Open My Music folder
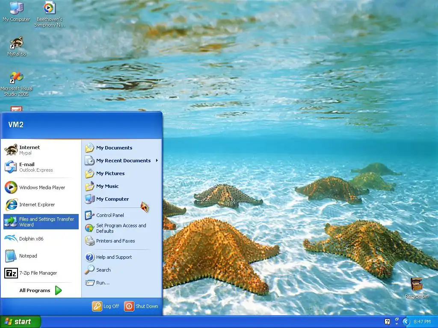The height and width of the screenshot is (328, 438). pyautogui.click(x=121, y=186)
